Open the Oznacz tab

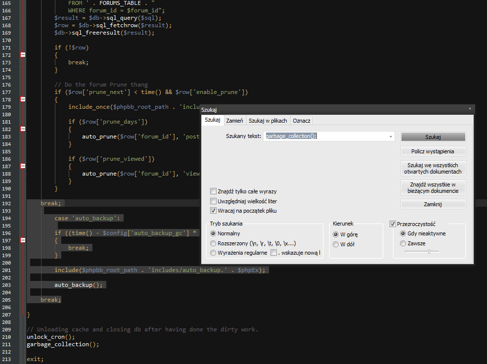(x=302, y=121)
